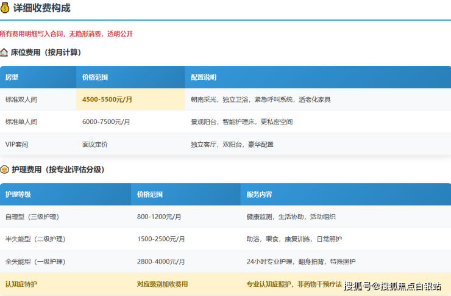The image size is (451, 296).
Task: Select 自理型（三级护理） care level
Action: pyautogui.click(x=32, y=217)
